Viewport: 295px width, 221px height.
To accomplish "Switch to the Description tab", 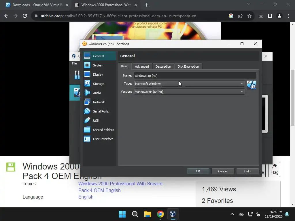I will tap(163, 66).
